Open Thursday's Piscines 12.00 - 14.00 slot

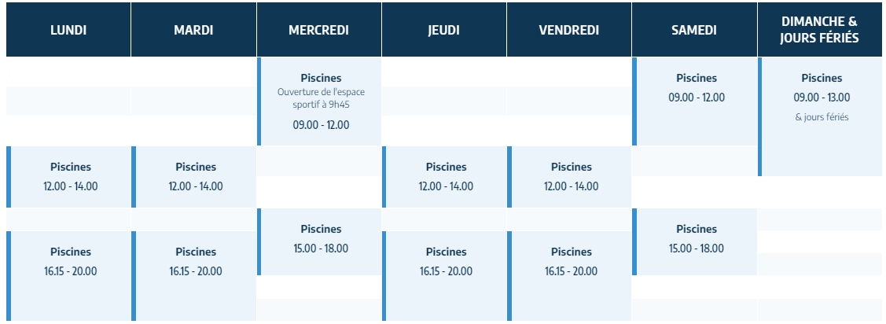coord(444,177)
